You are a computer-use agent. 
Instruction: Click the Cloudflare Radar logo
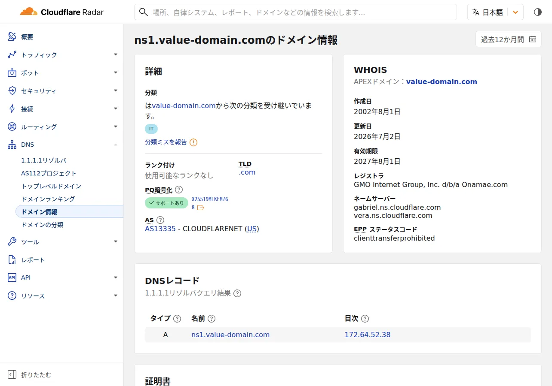tap(62, 12)
